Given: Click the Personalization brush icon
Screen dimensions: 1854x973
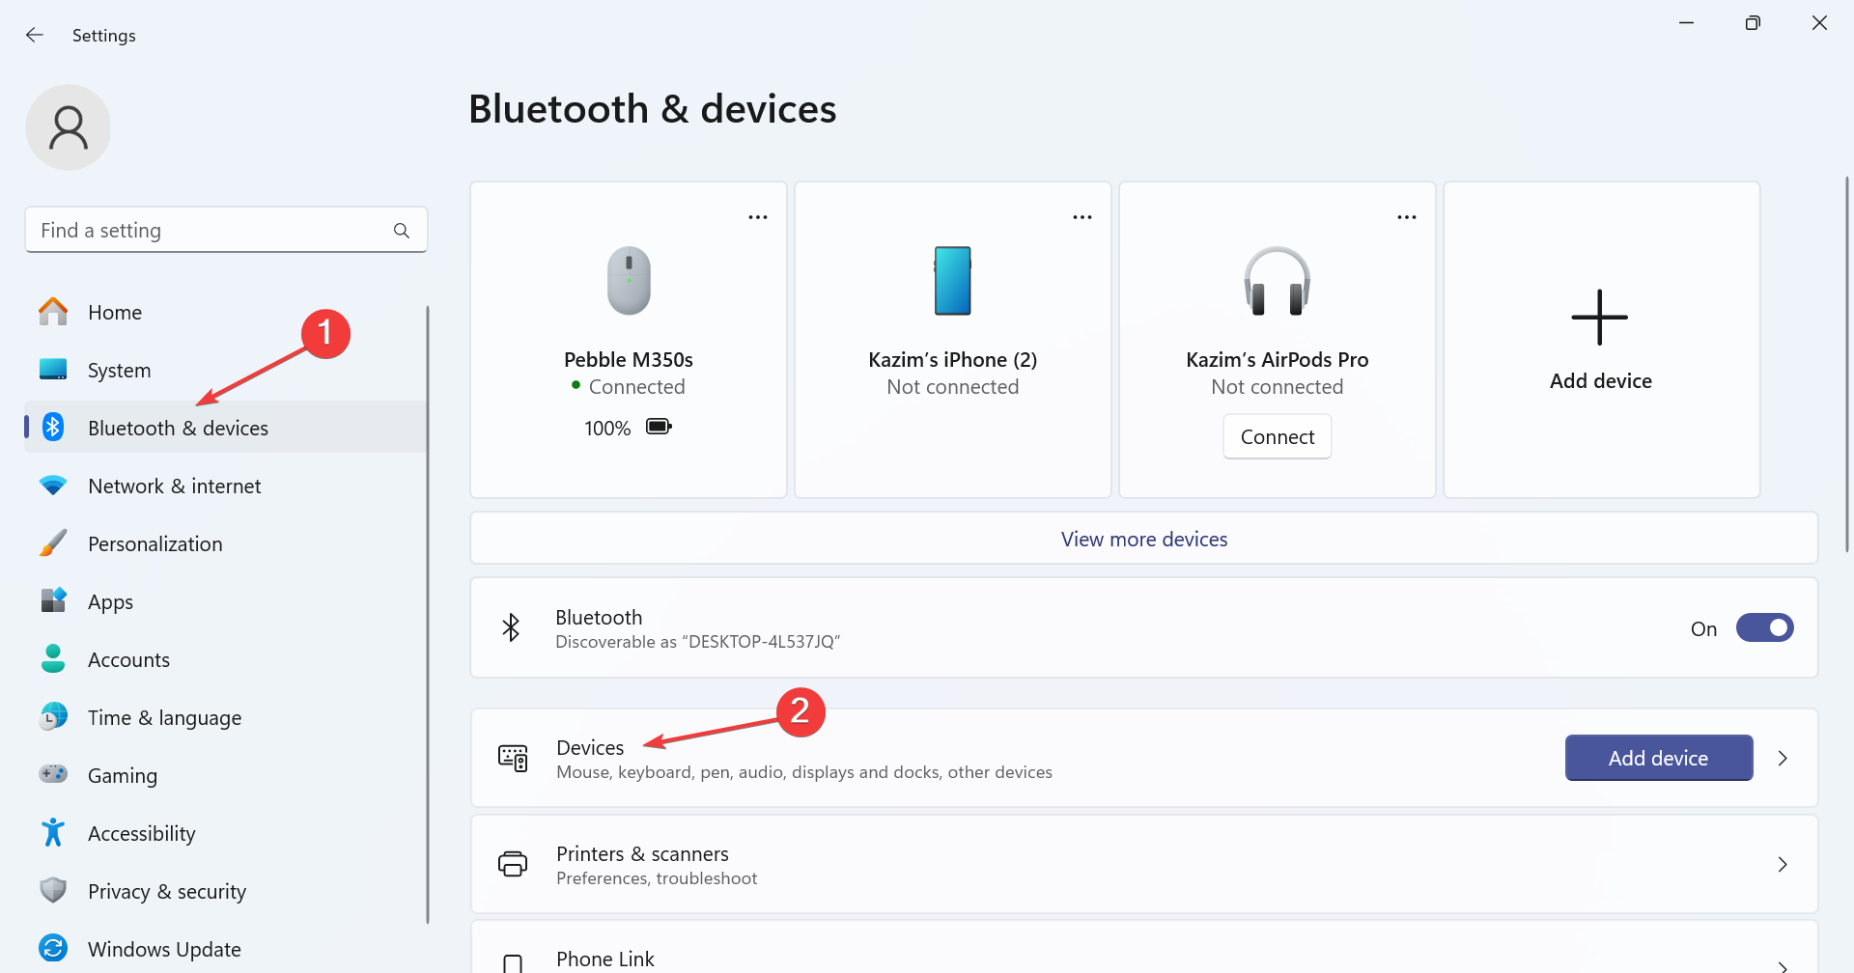Looking at the screenshot, I should [53, 543].
